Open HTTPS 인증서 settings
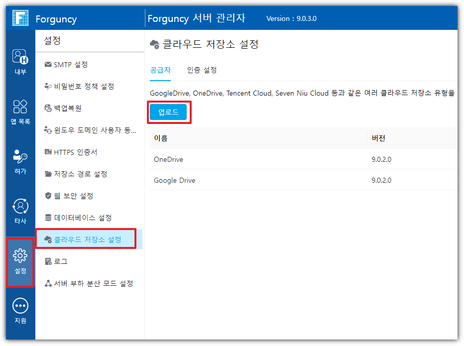This screenshot has height=346, width=464. point(75,152)
